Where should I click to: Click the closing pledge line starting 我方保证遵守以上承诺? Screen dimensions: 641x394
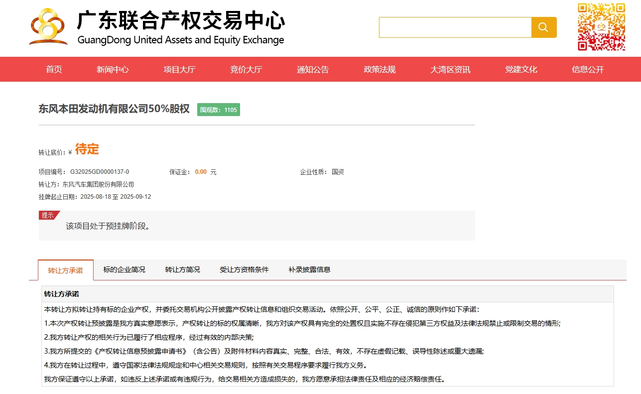[245, 379]
